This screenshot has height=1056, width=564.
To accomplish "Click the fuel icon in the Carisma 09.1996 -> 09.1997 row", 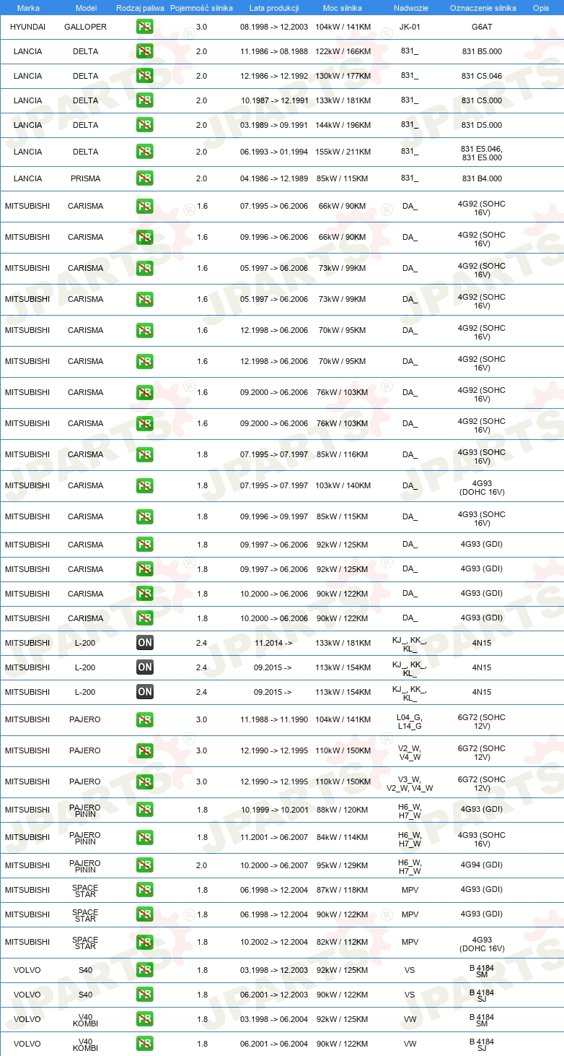I will click(145, 516).
